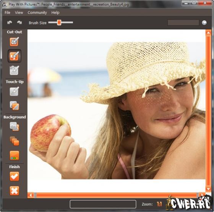Click the vertical scrollbar down arrow
Viewport: 214px width, 212px height.
tap(208, 189)
